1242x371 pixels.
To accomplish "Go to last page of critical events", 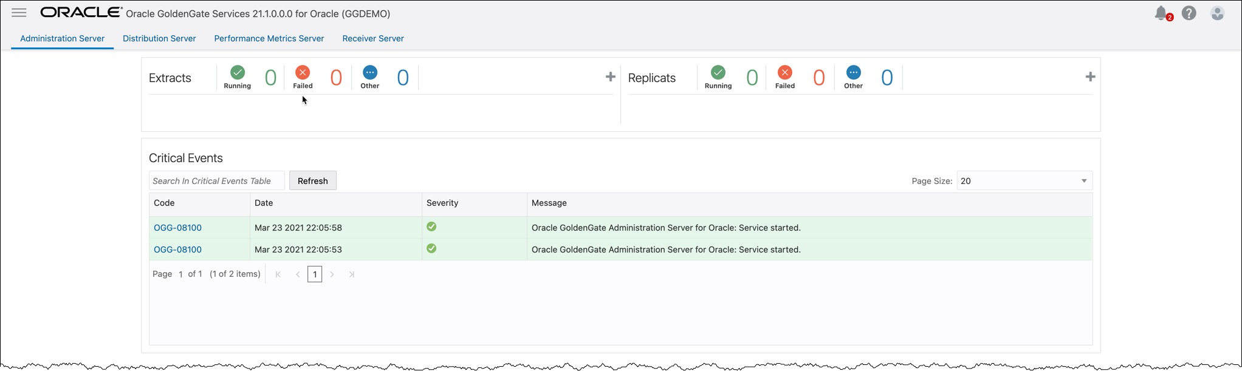I will pos(351,274).
